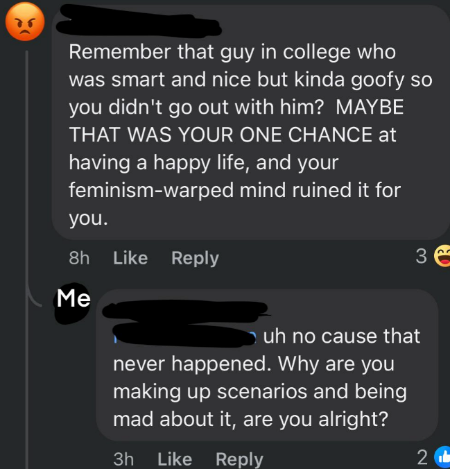
Task: Click the "feminism-warped mind ruined it" line
Action: point(236,191)
